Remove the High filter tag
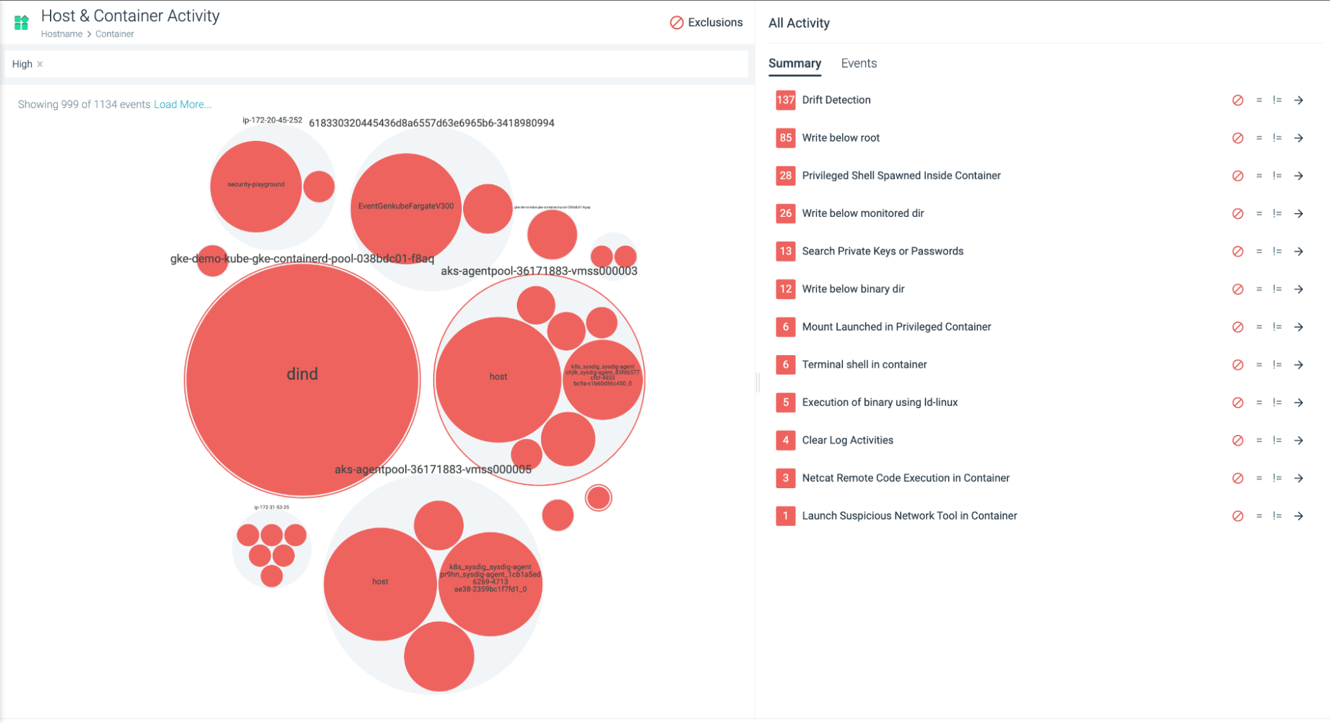Screen dimensions: 1330x723 [40, 65]
